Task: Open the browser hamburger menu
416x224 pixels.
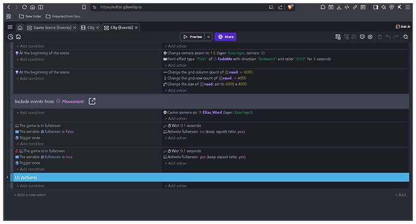Action: coord(408,7)
